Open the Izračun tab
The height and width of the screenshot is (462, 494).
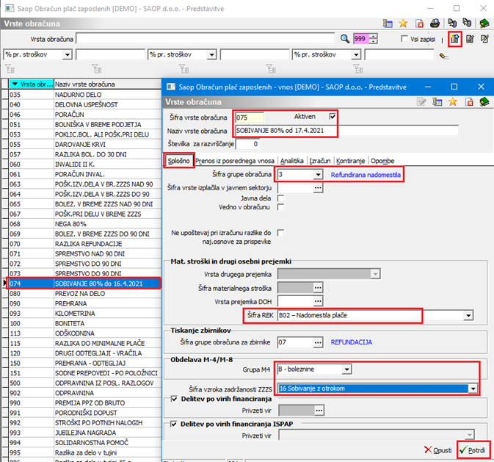pos(320,161)
